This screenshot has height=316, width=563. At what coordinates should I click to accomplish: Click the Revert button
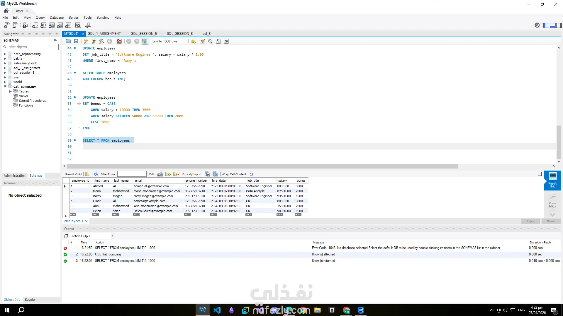(551, 221)
